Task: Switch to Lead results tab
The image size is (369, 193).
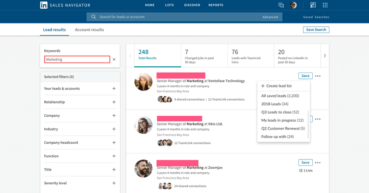Action: [54, 30]
